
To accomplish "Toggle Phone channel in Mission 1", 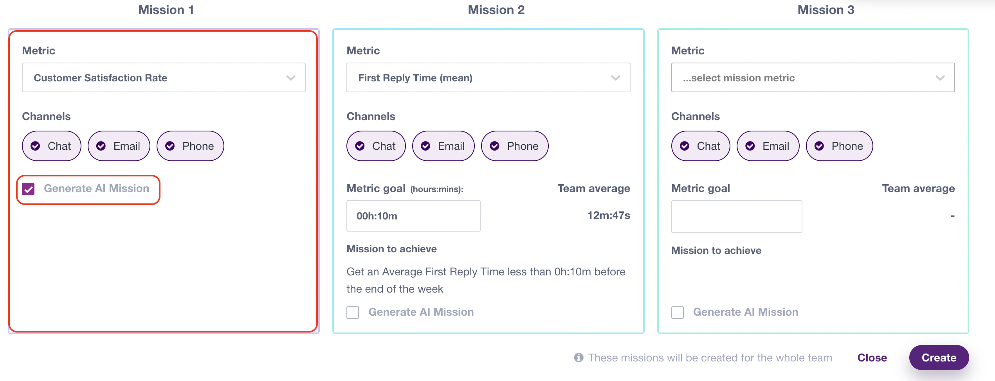I will pos(190,146).
